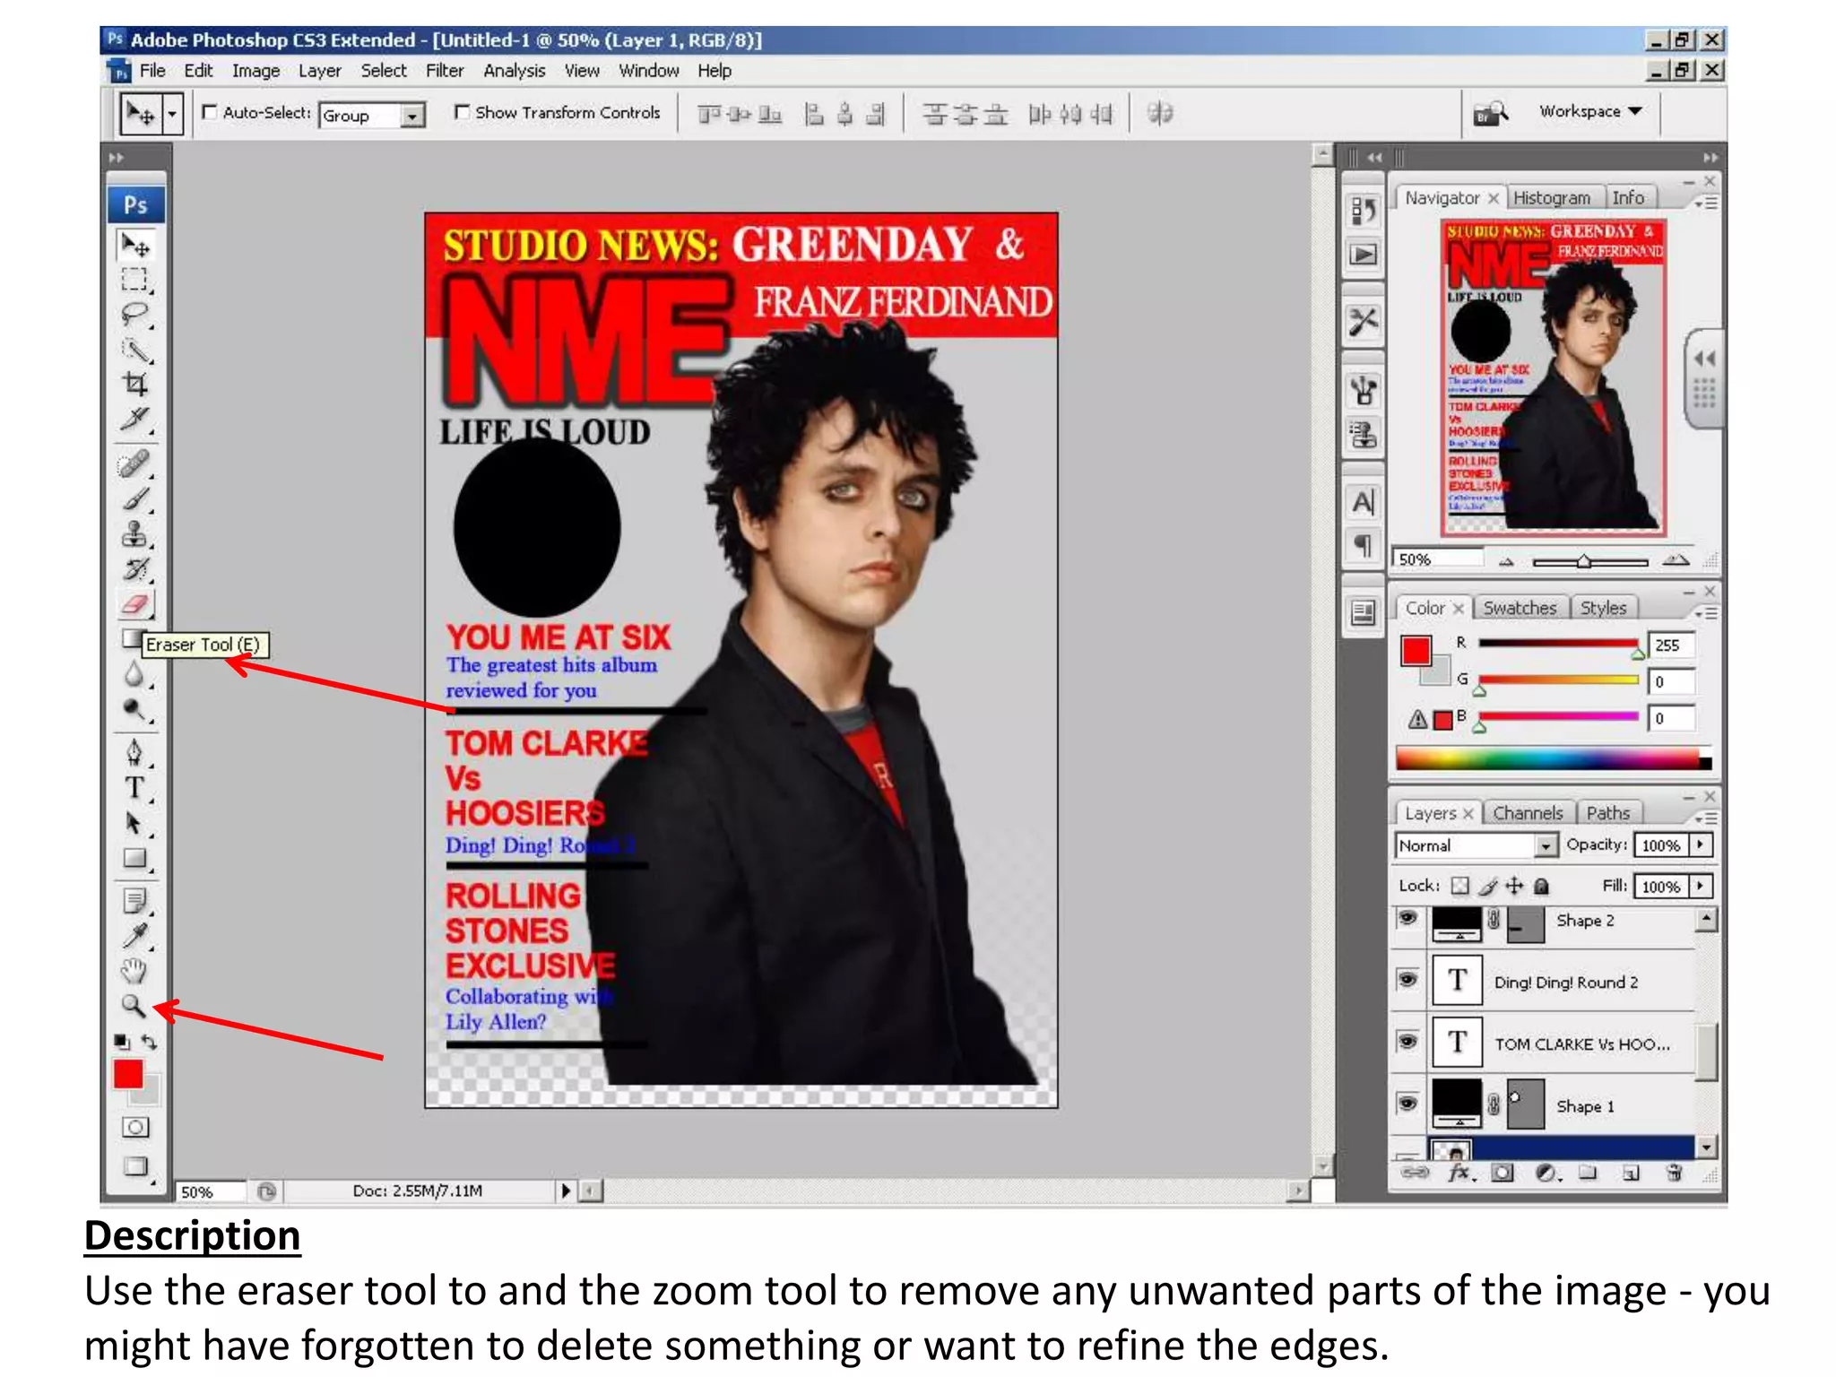
Task: Select the Dodge tool
Action: pos(134,710)
